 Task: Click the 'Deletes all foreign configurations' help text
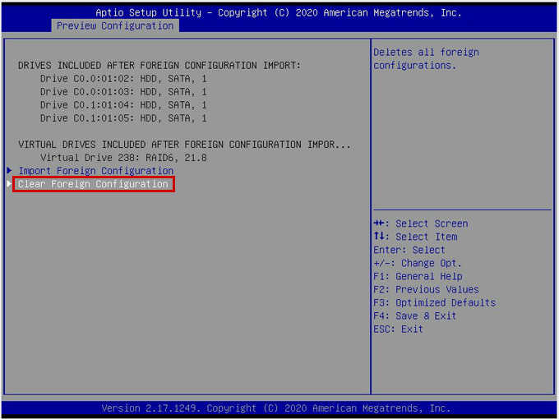point(426,58)
